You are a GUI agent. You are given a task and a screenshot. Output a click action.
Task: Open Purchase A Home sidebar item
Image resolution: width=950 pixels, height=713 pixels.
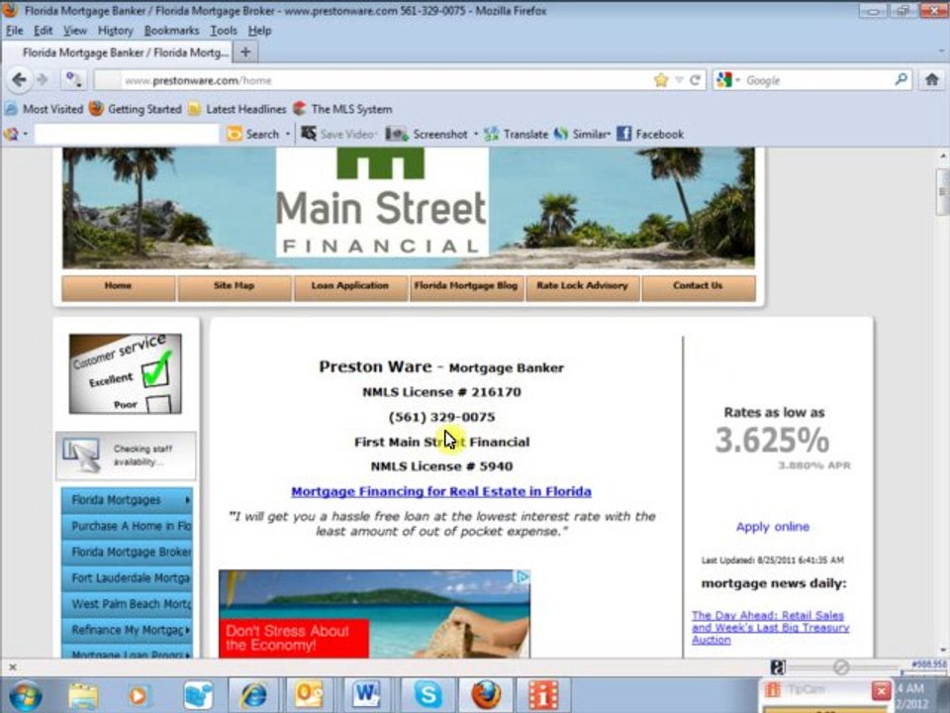pyautogui.click(x=128, y=526)
